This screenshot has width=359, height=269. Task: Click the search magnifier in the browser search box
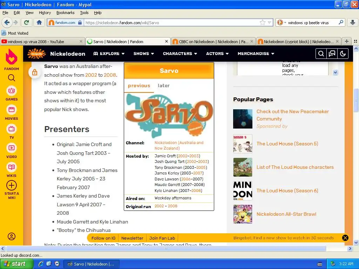coord(341,22)
